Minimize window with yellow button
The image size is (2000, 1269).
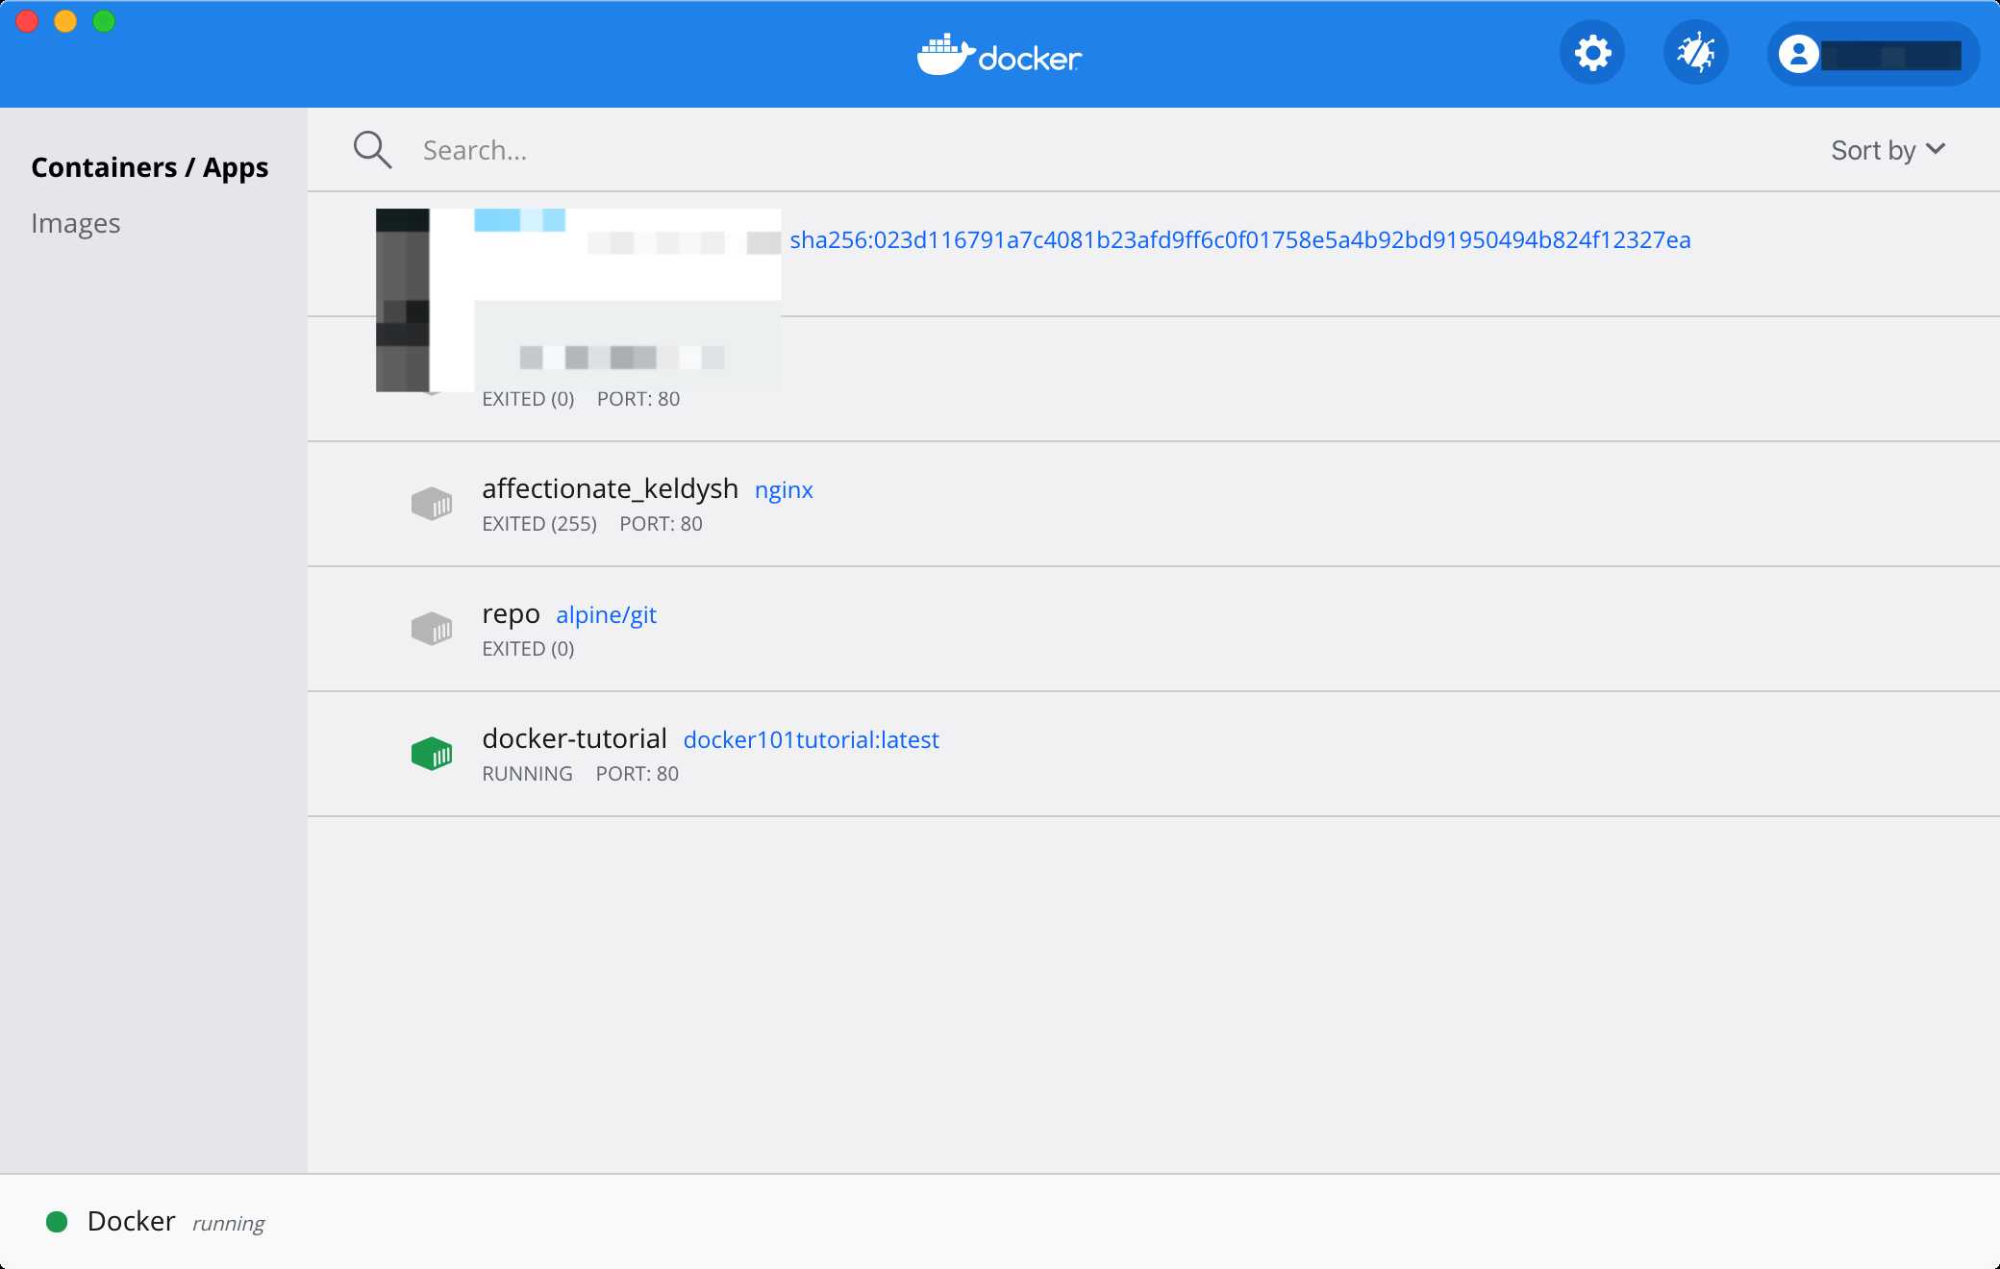[x=65, y=21]
